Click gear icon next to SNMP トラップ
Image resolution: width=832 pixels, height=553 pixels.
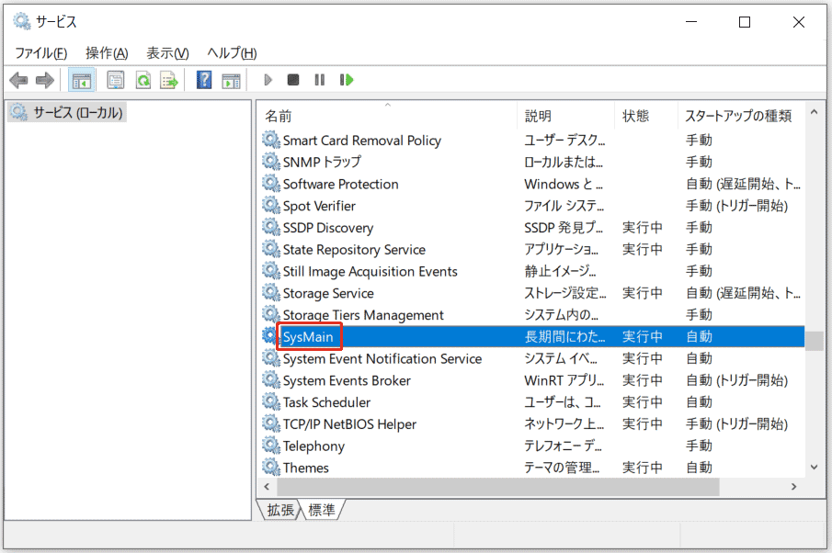pyautogui.click(x=271, y=162)
